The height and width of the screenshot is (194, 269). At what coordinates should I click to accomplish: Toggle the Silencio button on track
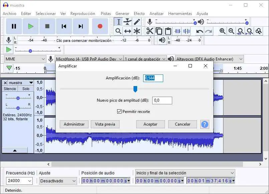pyautogui.click(x=10, y=89)
